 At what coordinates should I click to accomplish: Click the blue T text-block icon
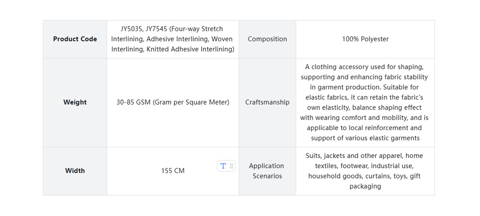point(223,166)
